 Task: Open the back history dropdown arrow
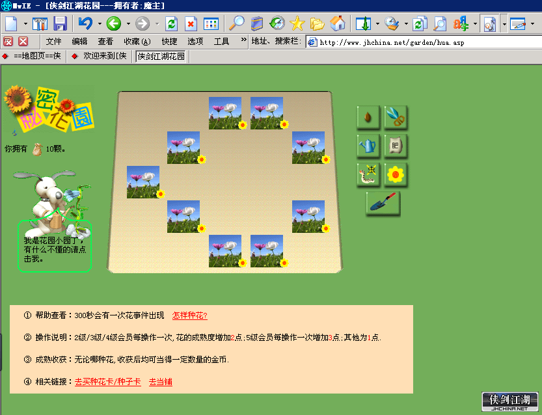pyautogui.click(x=128, y=24)
